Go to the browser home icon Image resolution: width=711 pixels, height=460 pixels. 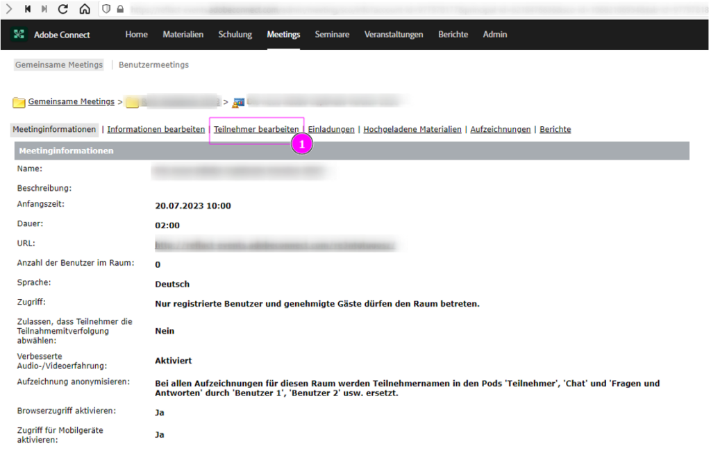coord(84,9)
